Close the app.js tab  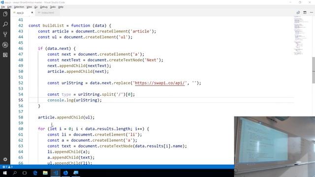[x=32, y=12]
